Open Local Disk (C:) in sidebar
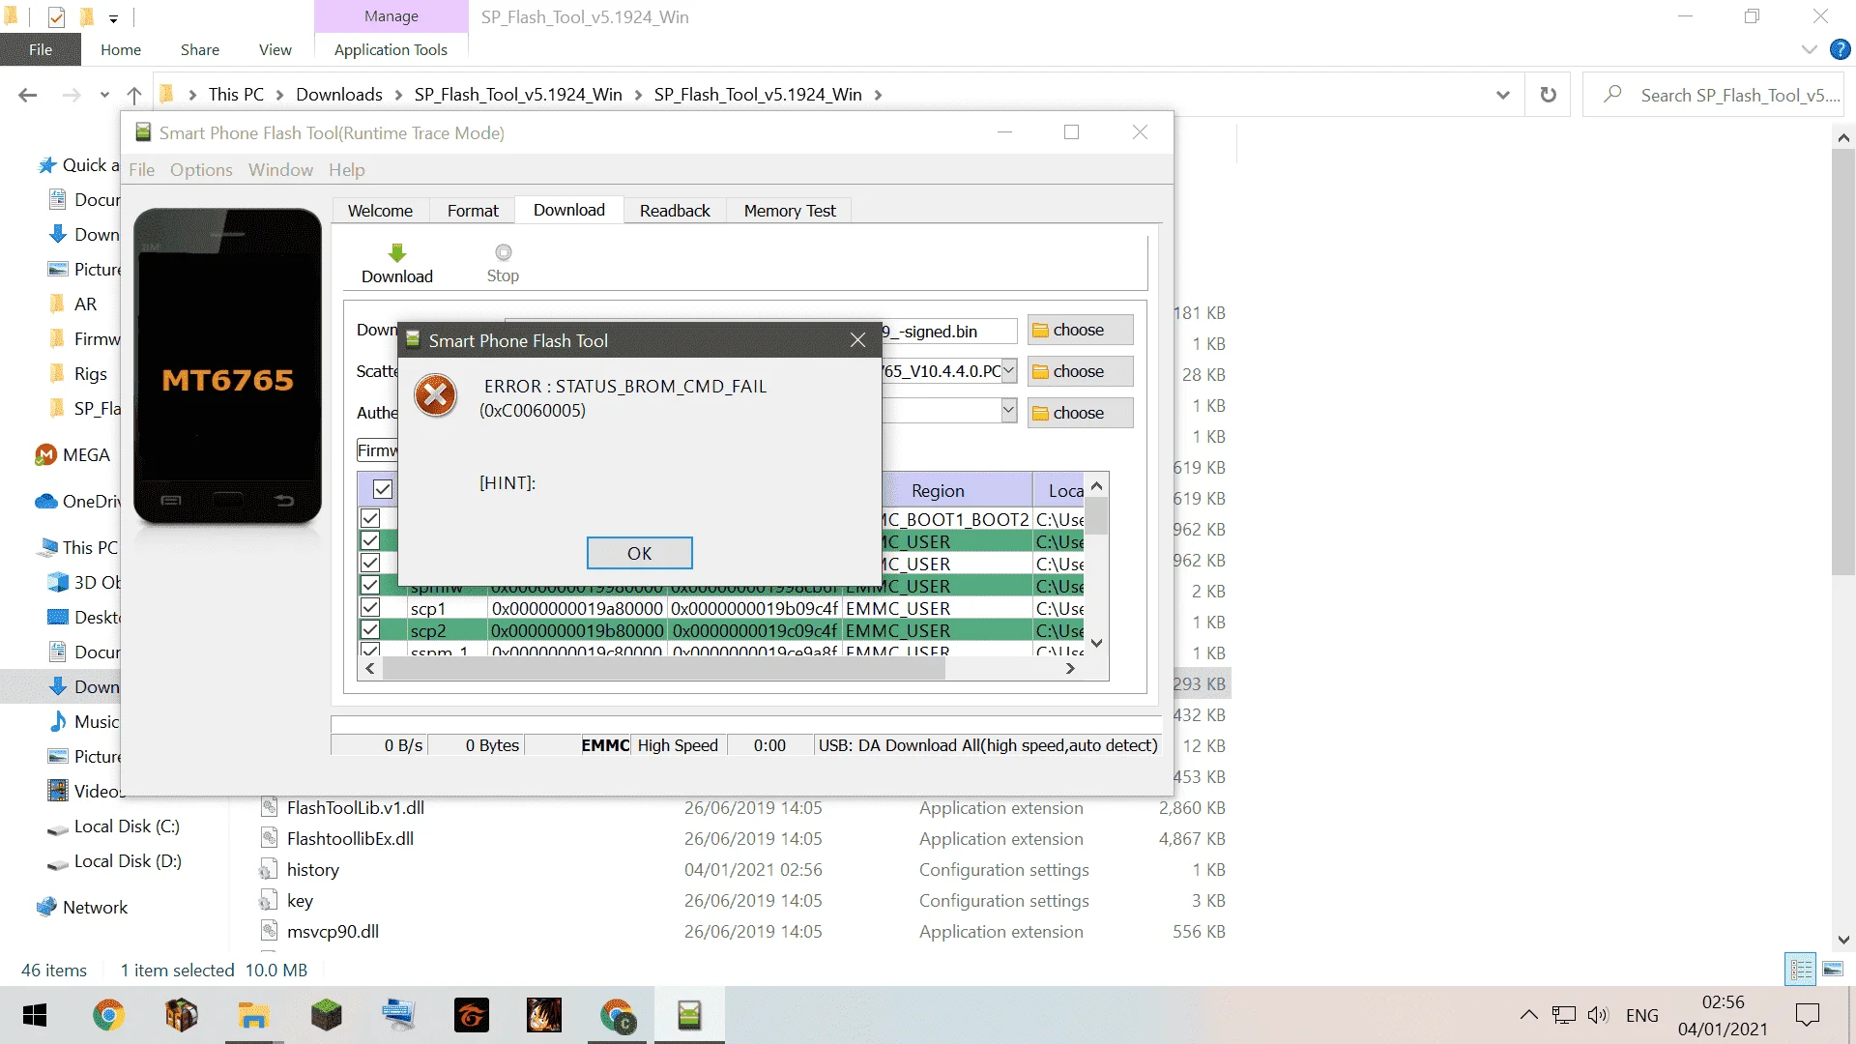The image size is (1856, 1044). [x=127, y=826]
